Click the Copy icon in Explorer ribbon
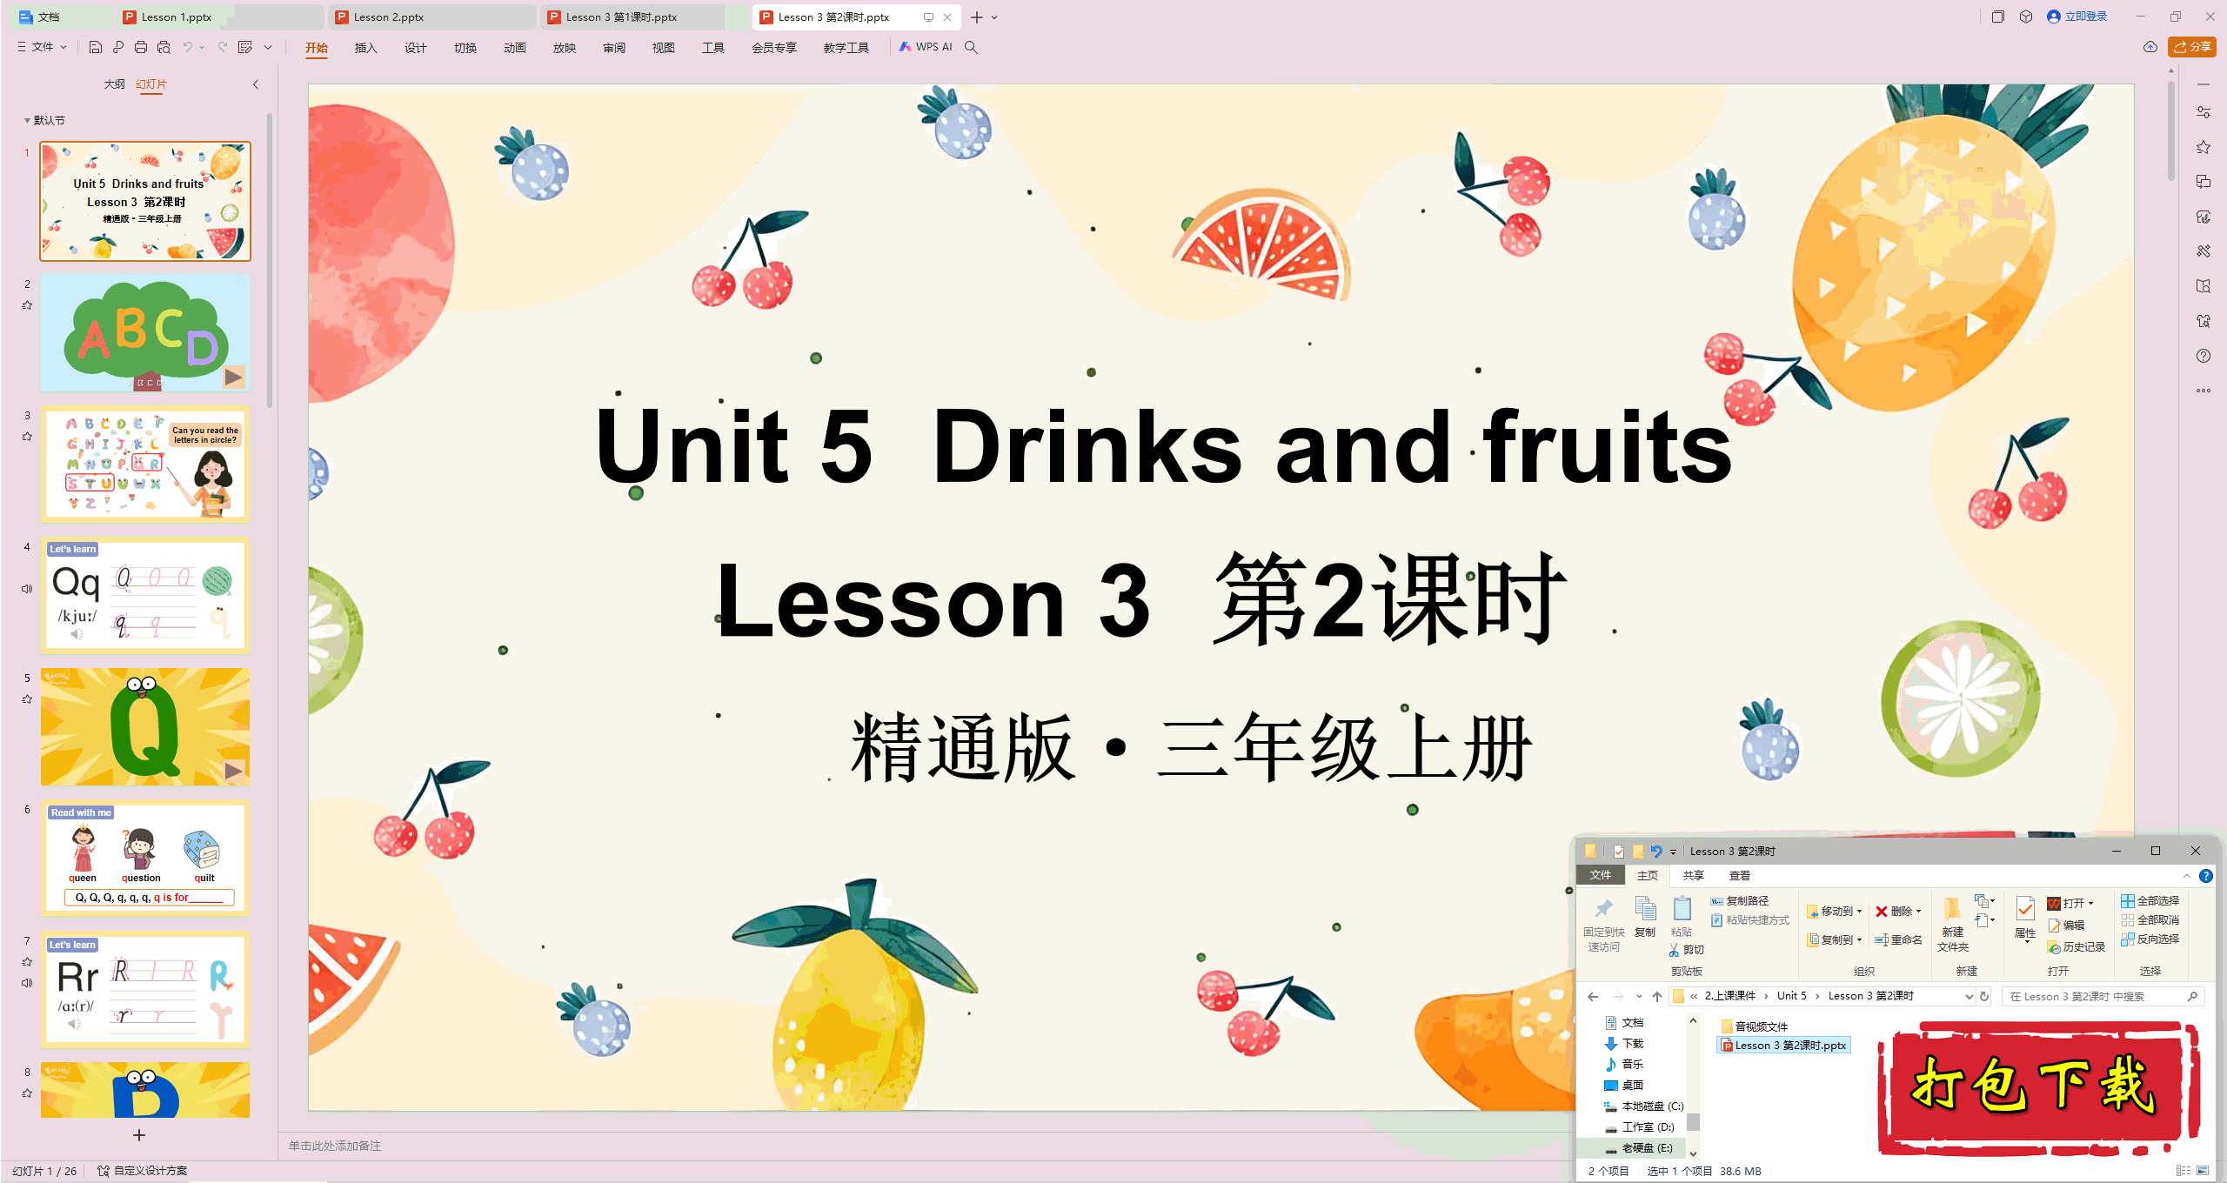 (x=1645, y=917)
